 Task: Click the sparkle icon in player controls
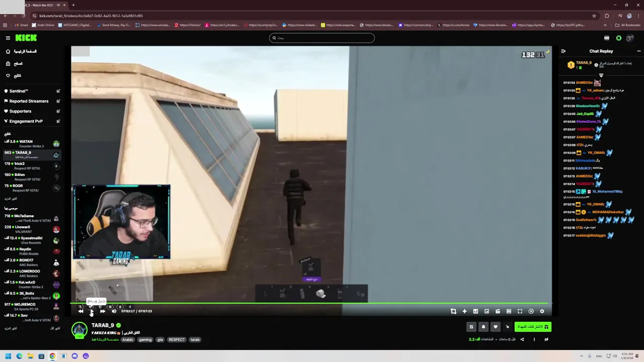coord(464,311)
